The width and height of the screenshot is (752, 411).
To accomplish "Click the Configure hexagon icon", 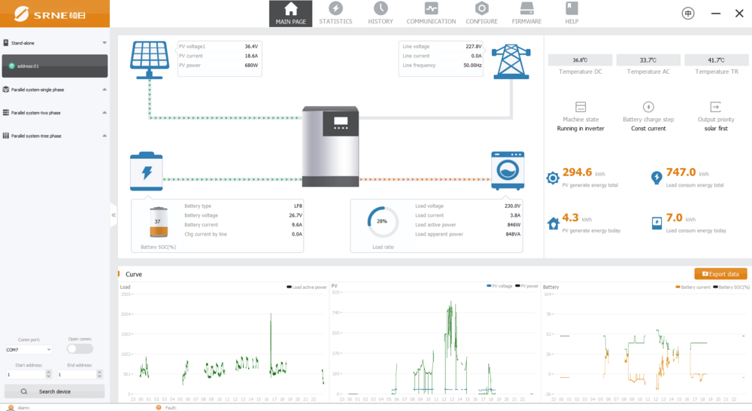I will (x=481, y=8).
